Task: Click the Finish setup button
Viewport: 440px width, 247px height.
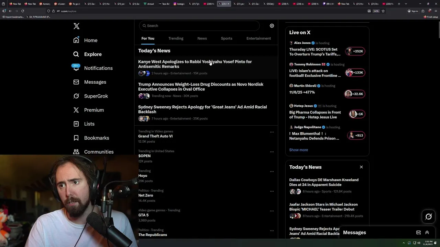Action: click(x=431, y=17)
